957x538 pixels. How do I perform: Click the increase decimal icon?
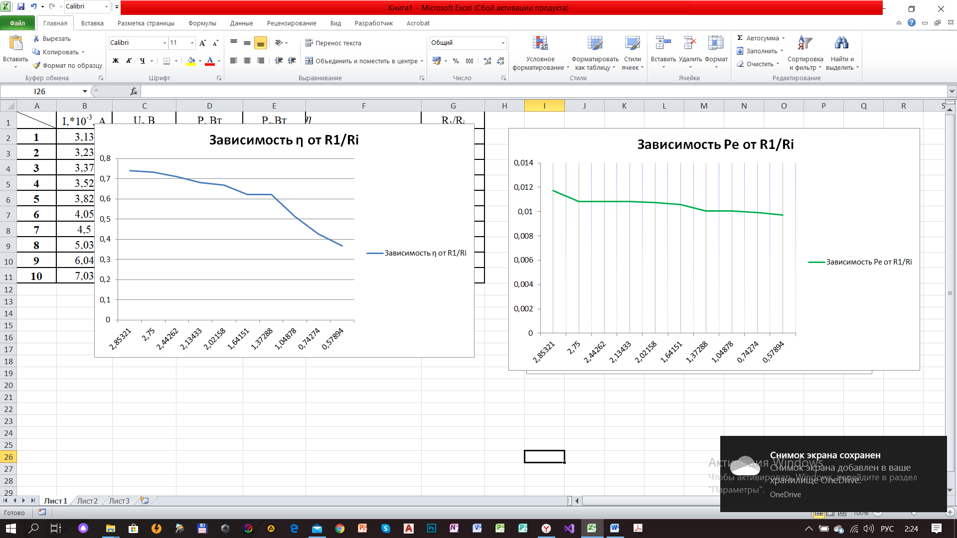[x=487, y=61]
